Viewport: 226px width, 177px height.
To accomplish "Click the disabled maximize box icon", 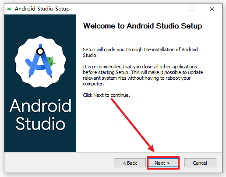I will click(x=192, y=9).
